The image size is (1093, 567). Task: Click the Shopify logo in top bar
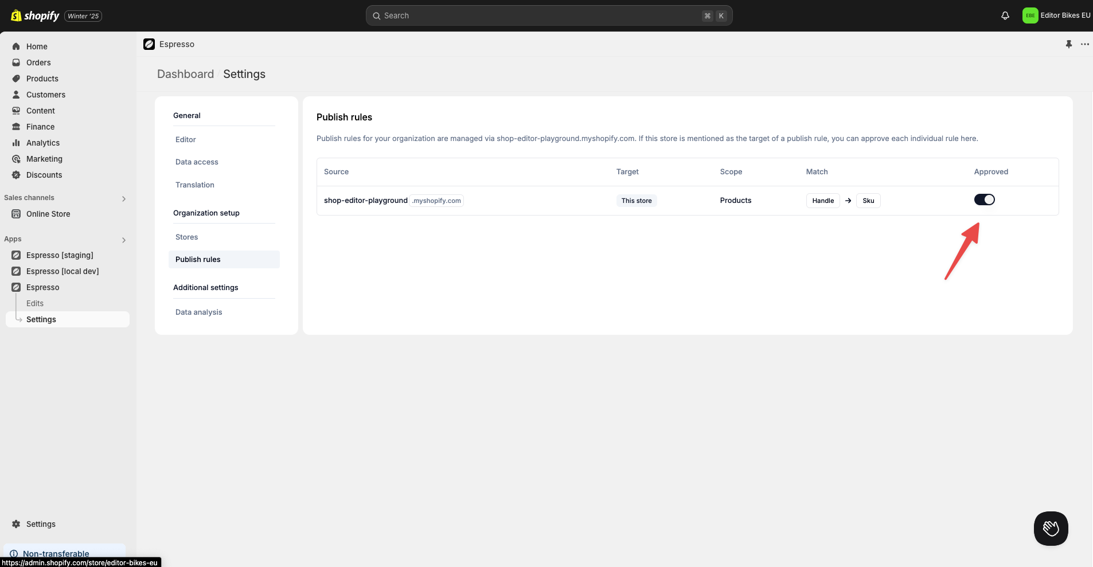pyautogui.click(x=35, y=15)
